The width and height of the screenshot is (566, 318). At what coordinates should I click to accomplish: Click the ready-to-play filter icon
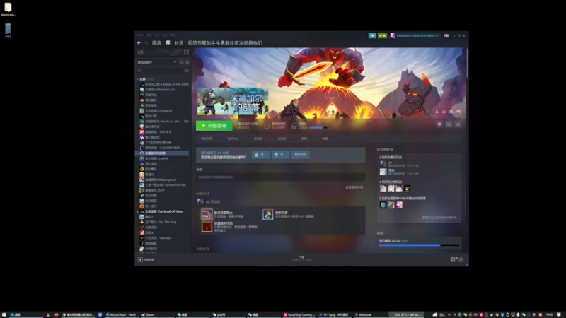point(187,62)
